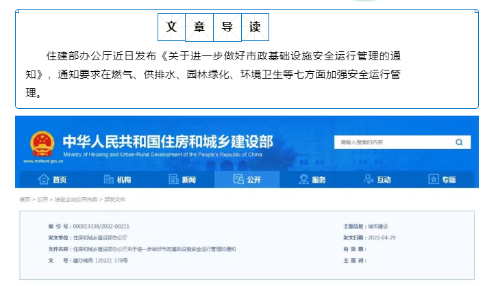Screen dimensions: 485x286
Task: Click issuing unit 住房和城乡建设部办公厅
Action: 100,238
